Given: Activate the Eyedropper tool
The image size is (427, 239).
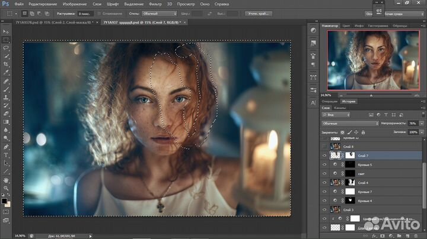Looking at the screenshot, I should click(x=6, y=72).
